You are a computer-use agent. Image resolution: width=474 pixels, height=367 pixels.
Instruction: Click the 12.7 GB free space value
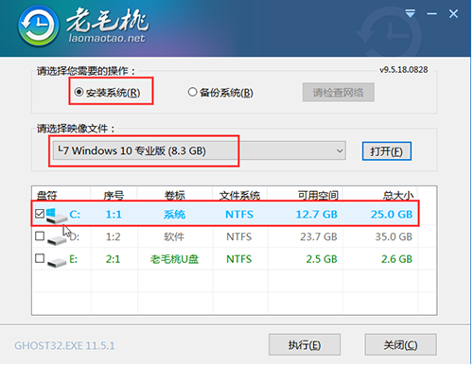pyautogui.click(x=317, y=215)
